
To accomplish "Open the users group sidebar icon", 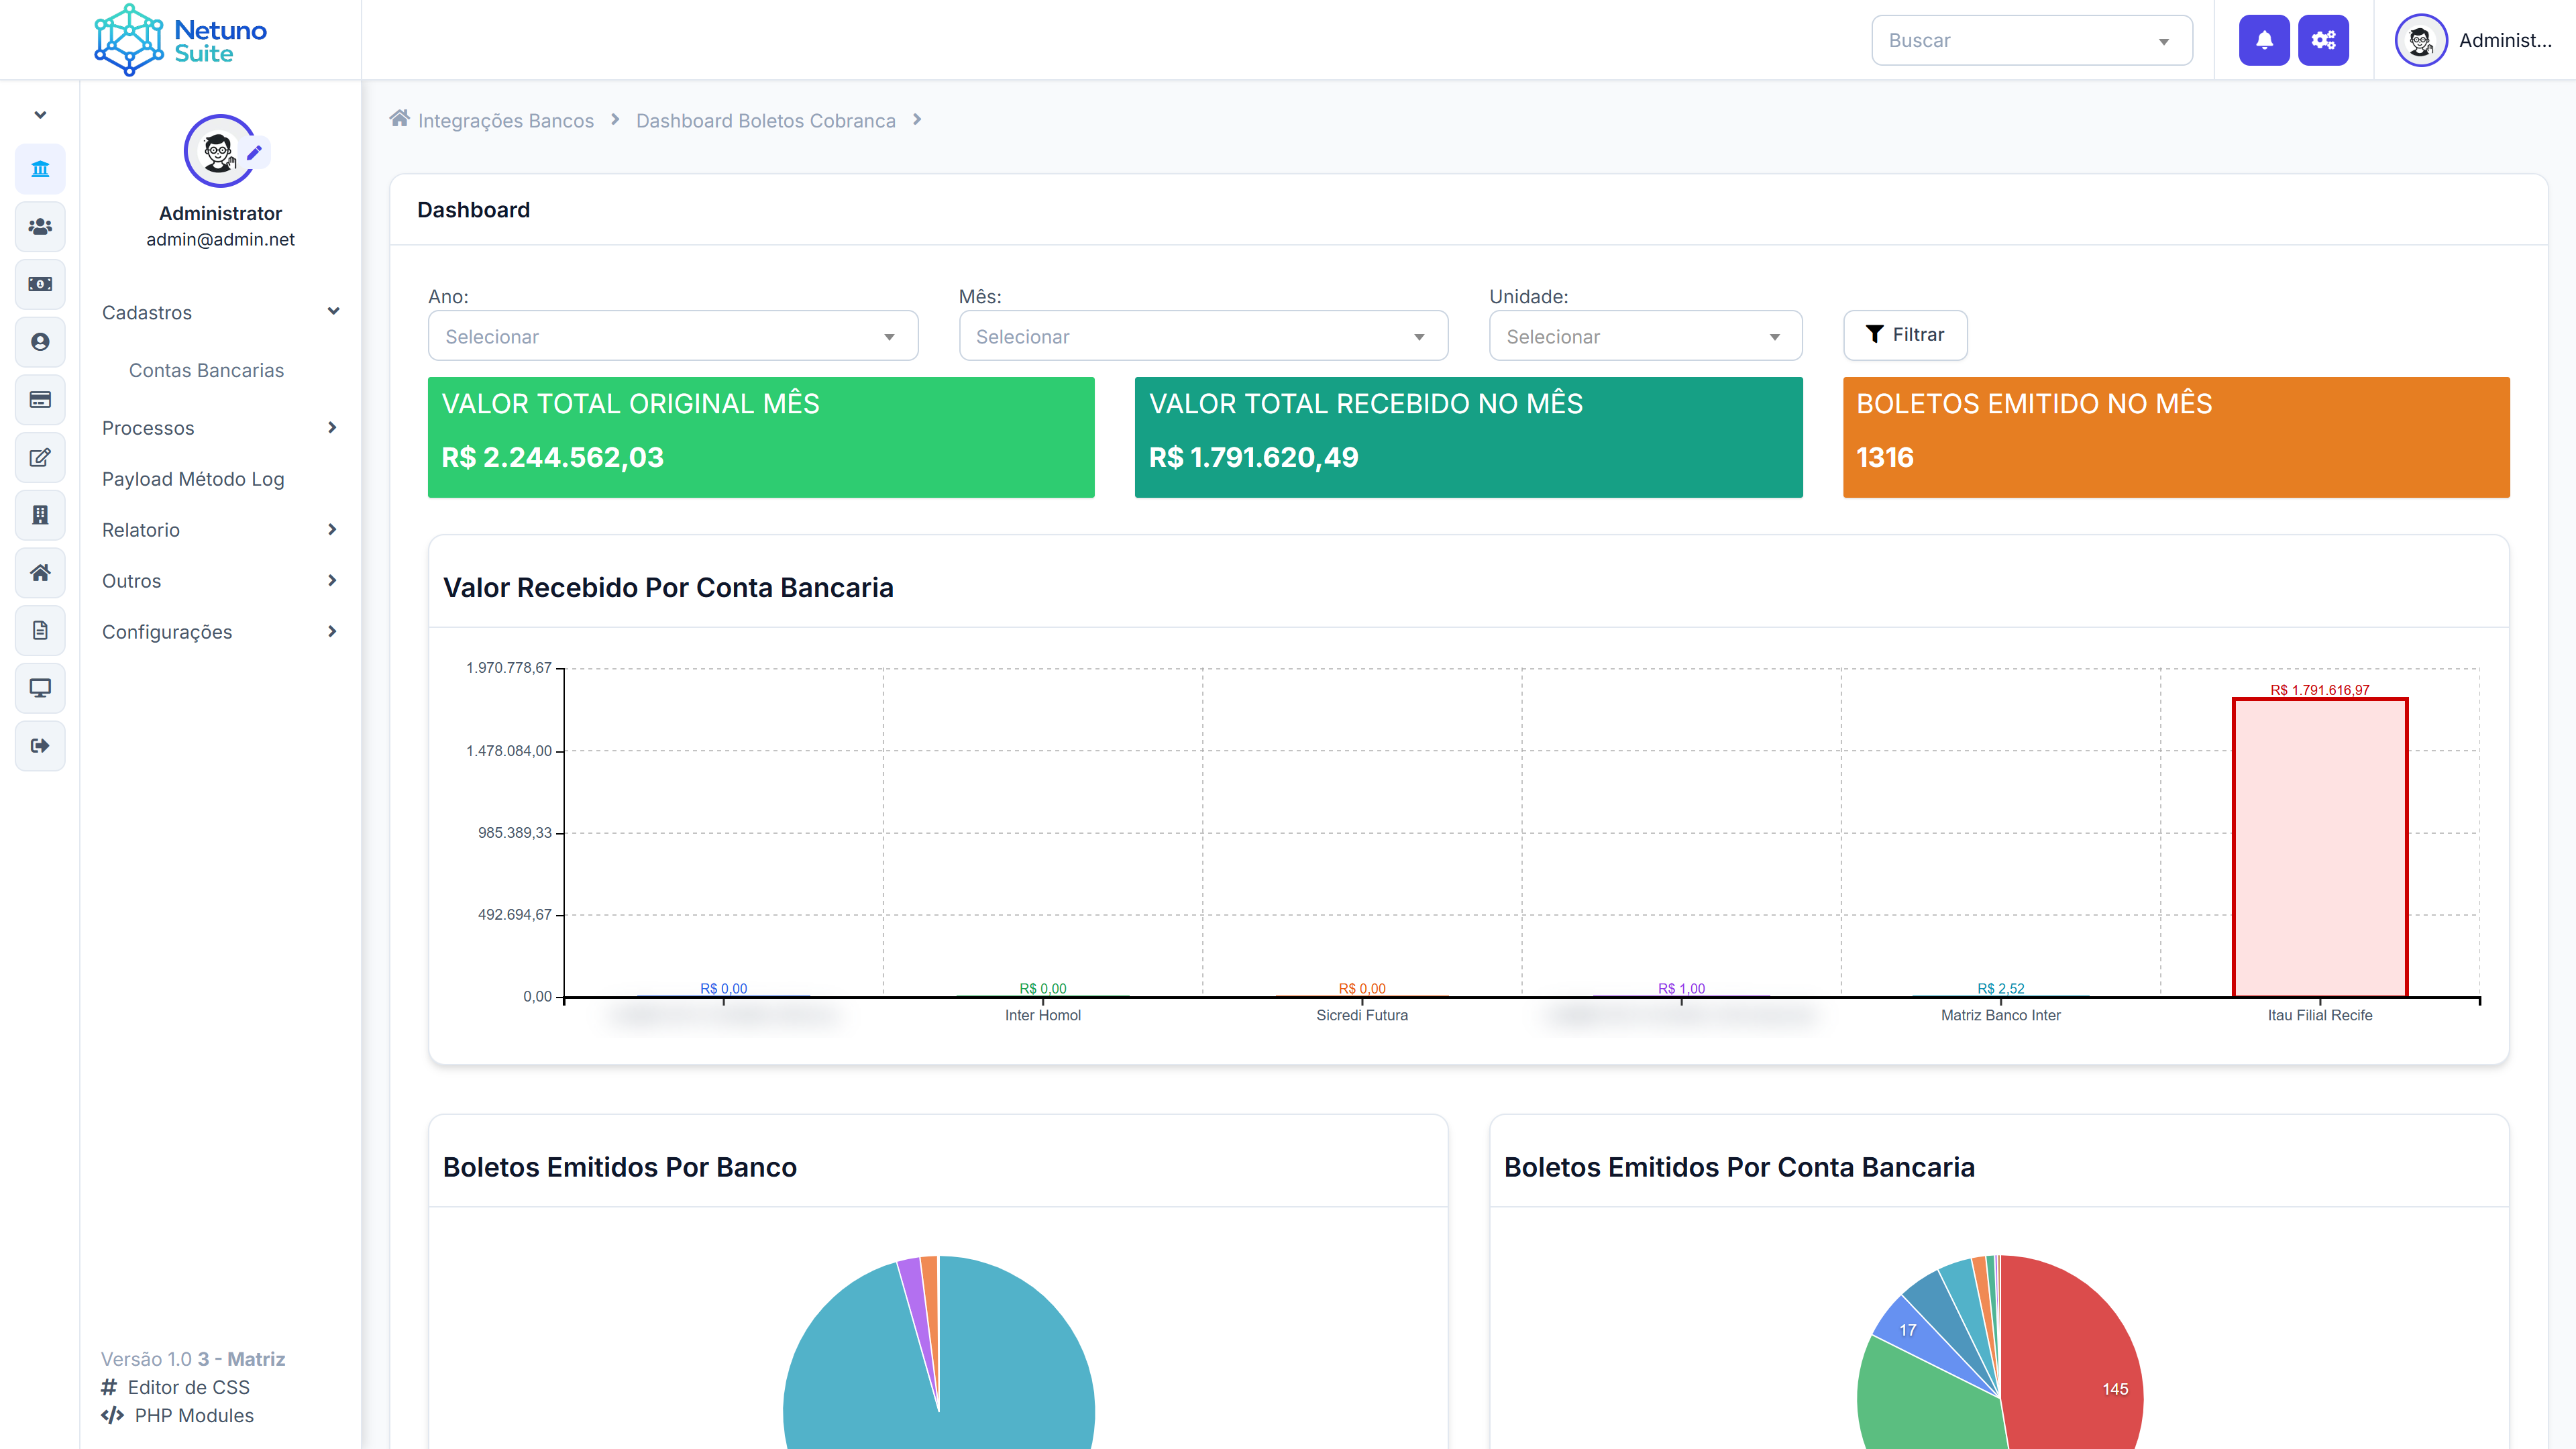I will 40,227.
